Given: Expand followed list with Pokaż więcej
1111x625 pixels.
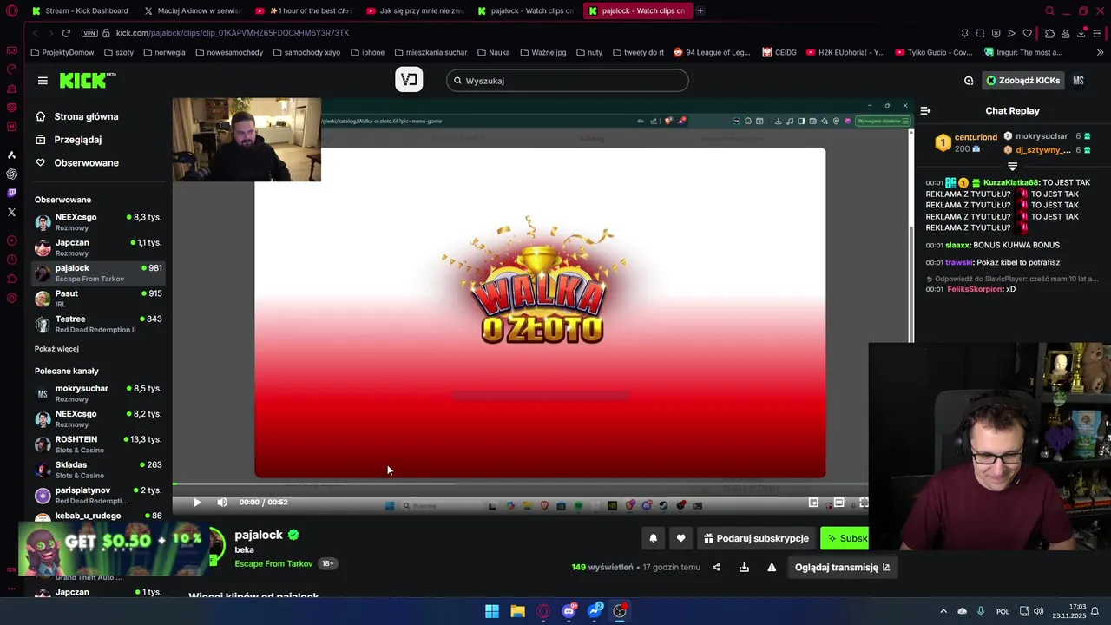Looking at the screenshot, I should pos(56,349).
